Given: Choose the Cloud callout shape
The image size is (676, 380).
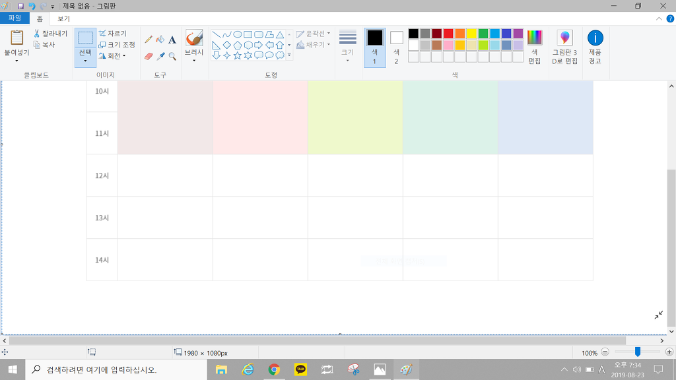Looking at the screenshot, I should point(280,55).
